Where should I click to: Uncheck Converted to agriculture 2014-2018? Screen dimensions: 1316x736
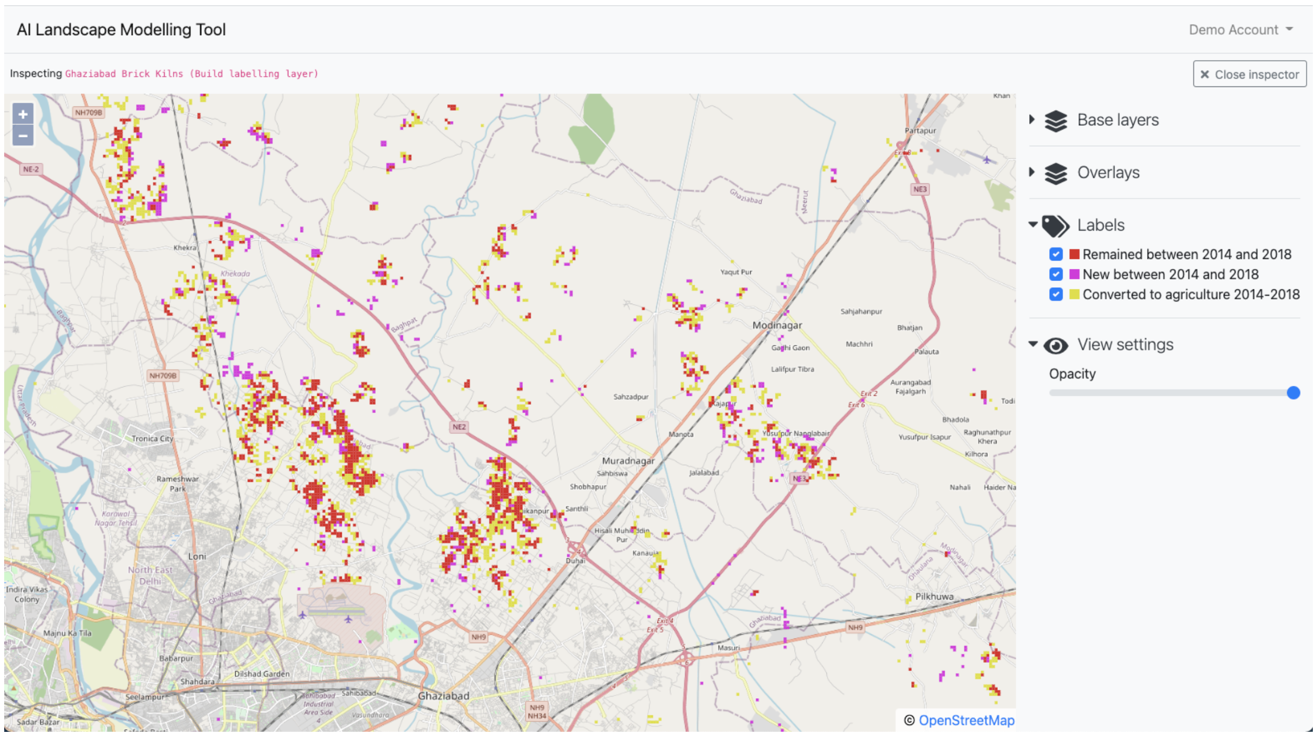pyautogui.click(x=1055, y=294)
